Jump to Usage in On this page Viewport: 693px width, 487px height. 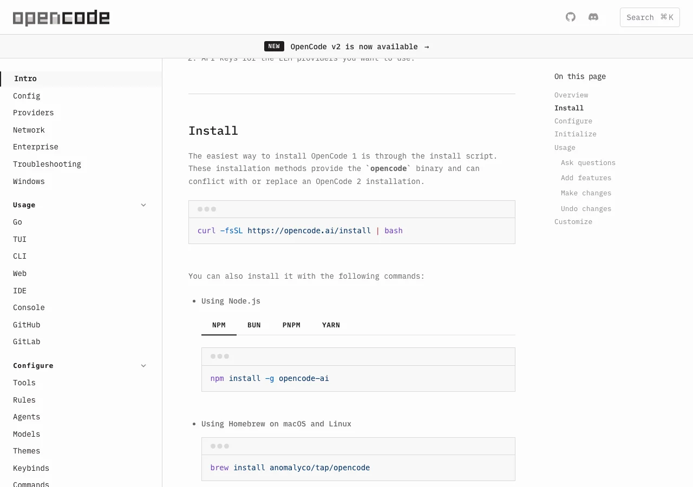pos(565,148)
